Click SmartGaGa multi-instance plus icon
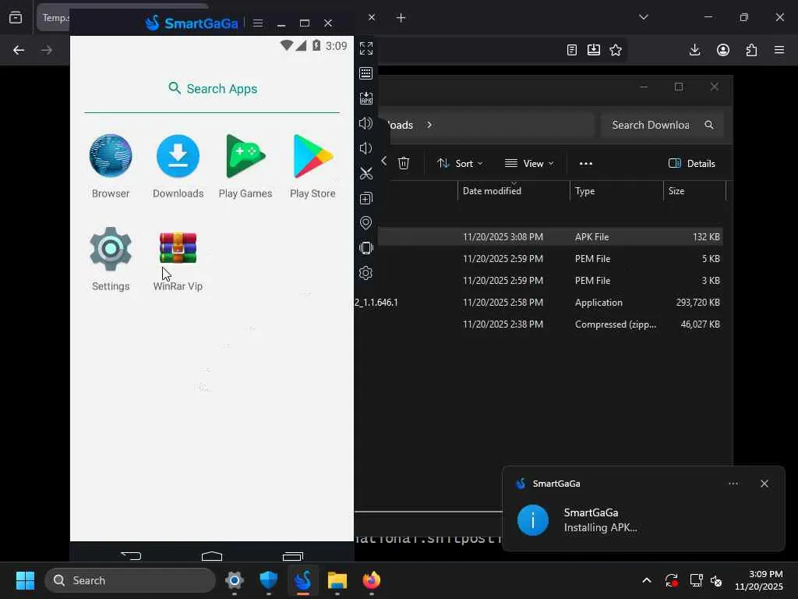 (x=366, y=198)
